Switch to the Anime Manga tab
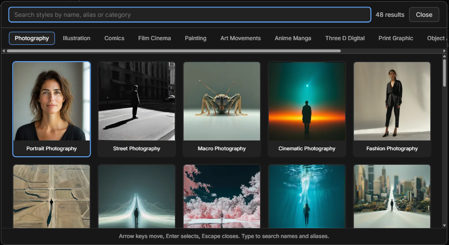The width and height of the screenshot is (449, 245). [293, 38]
